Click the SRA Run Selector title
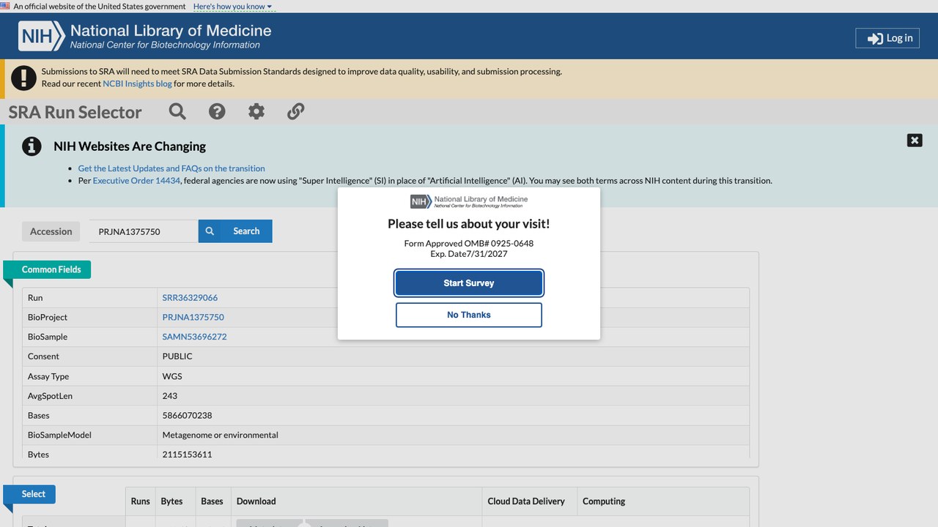The image size is (938, 527). (75, 112)
